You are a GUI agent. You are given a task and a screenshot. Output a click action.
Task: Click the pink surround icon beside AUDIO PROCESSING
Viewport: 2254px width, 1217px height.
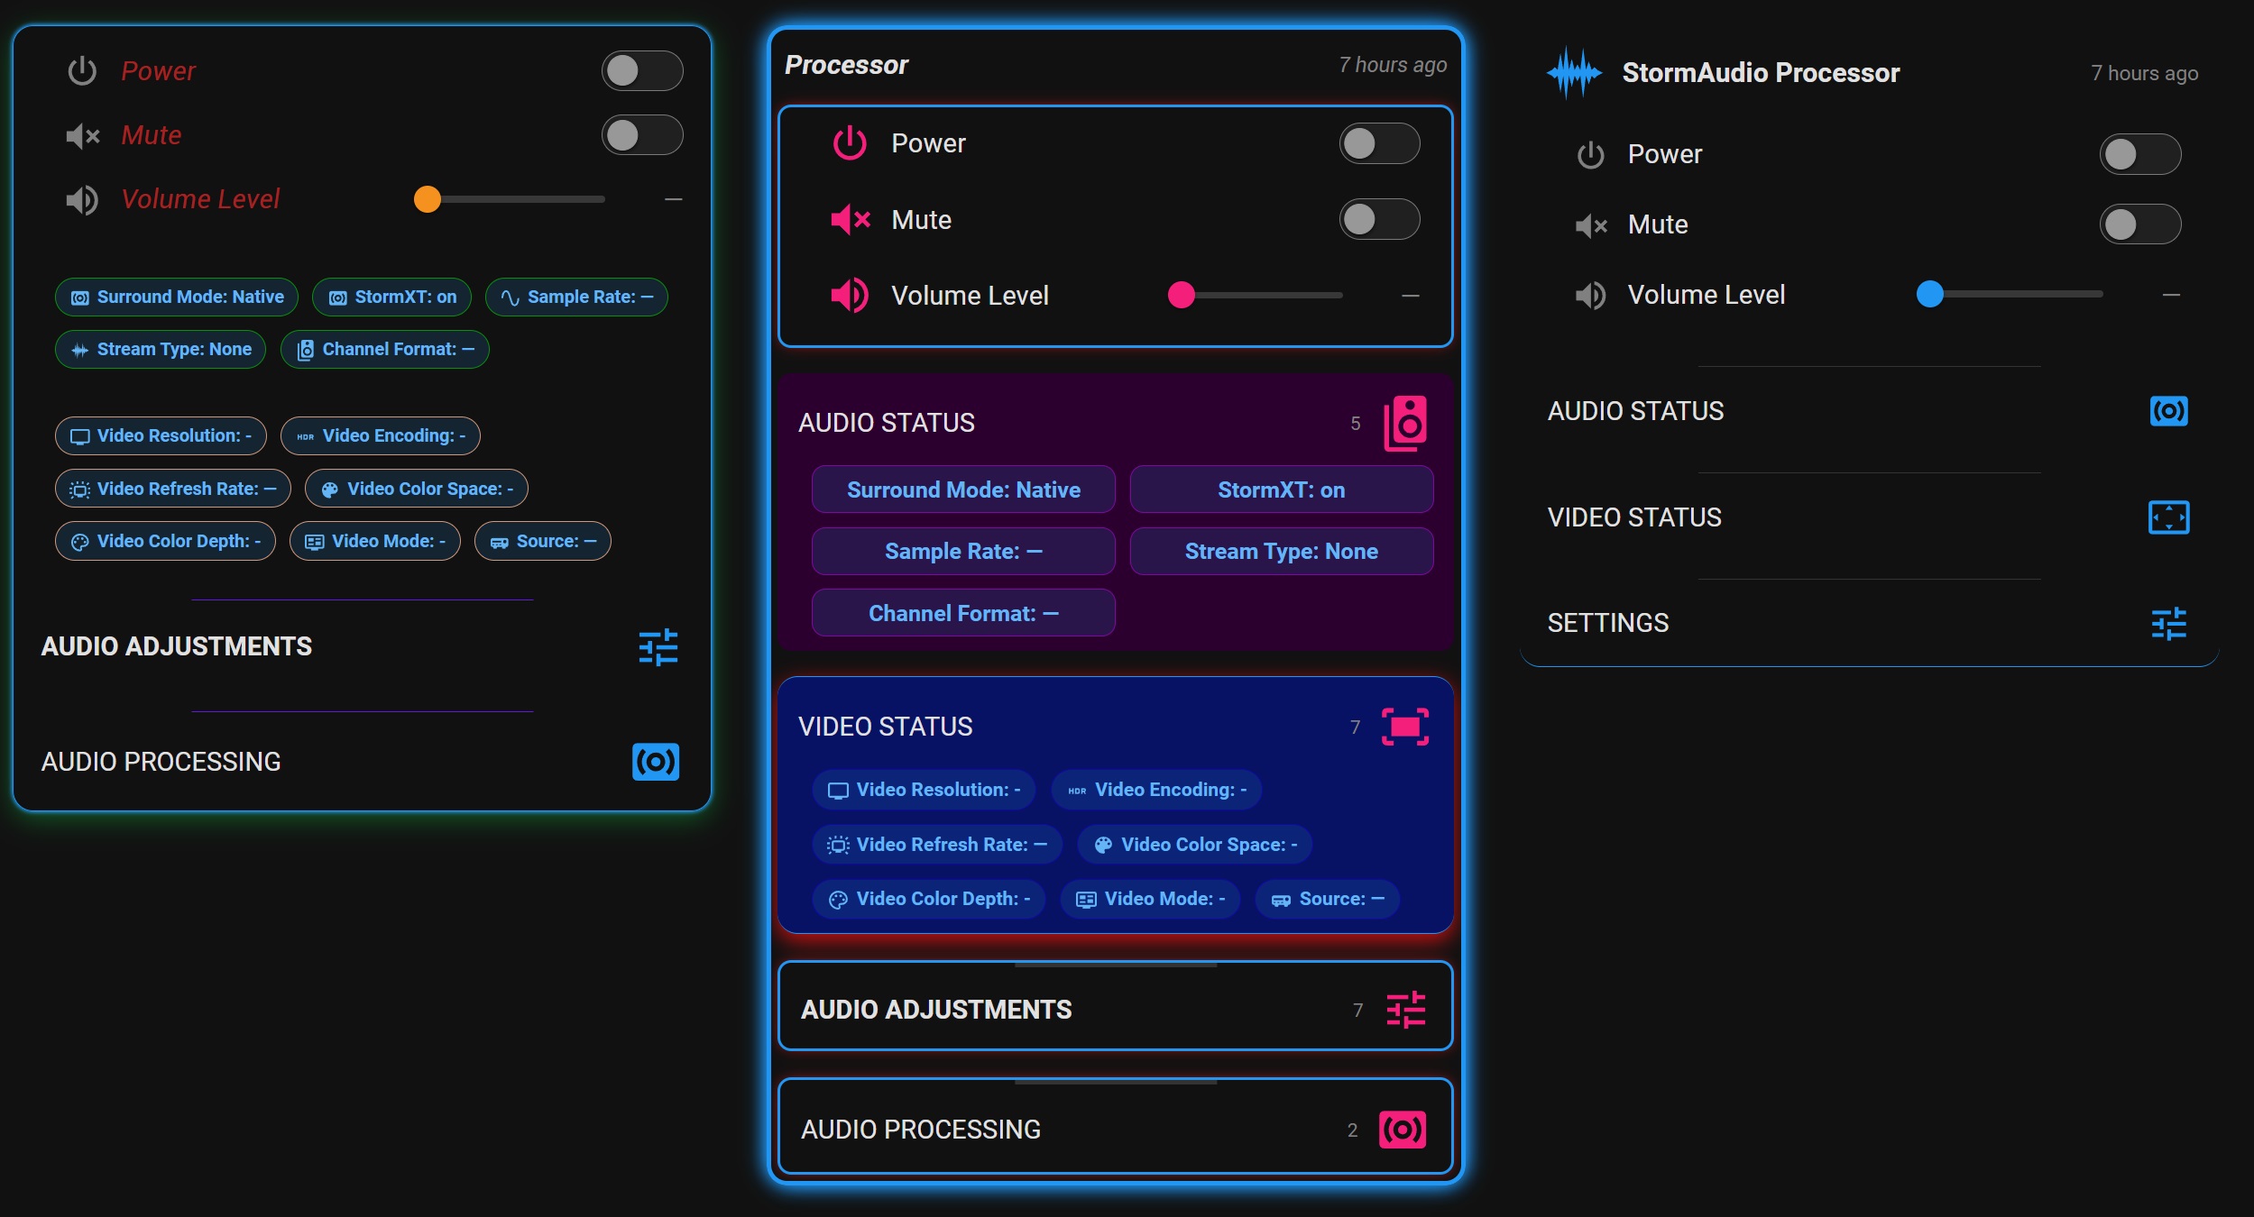[1403, 1130]
